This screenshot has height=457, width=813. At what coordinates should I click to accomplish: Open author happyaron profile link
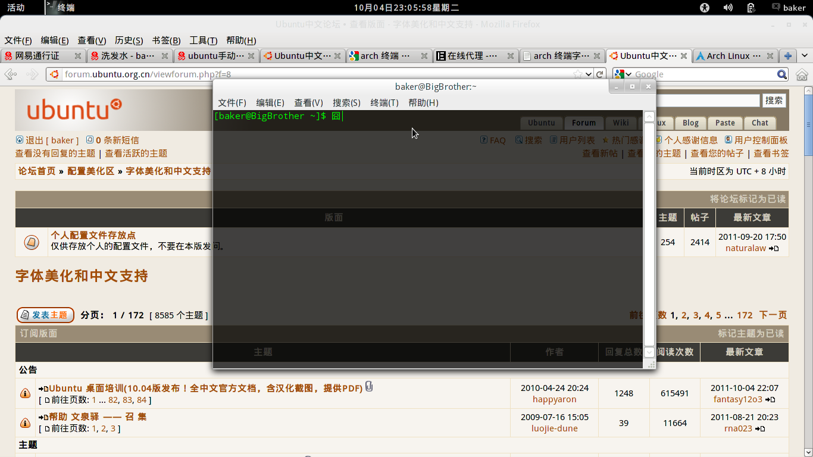pyautogui.click(x=555, y=399)
